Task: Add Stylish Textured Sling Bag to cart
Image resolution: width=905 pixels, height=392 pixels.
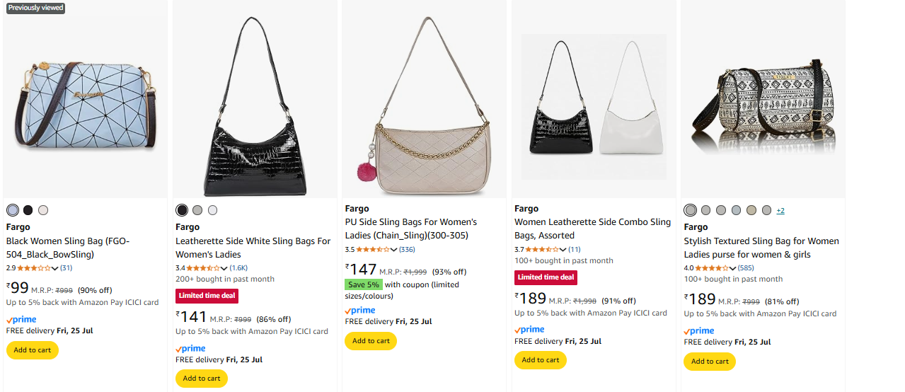Action: pyautogui.click(x=710, y=362)
